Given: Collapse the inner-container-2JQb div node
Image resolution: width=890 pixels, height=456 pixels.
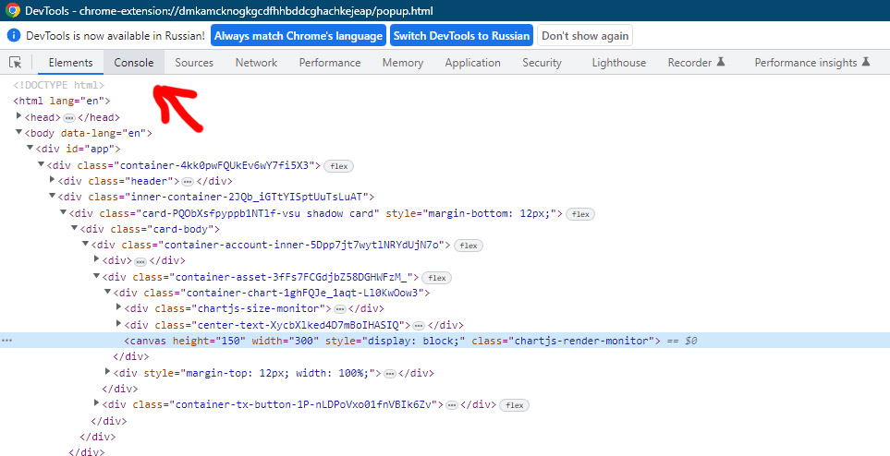Looking at the screenshot, I should coord(53,196).
